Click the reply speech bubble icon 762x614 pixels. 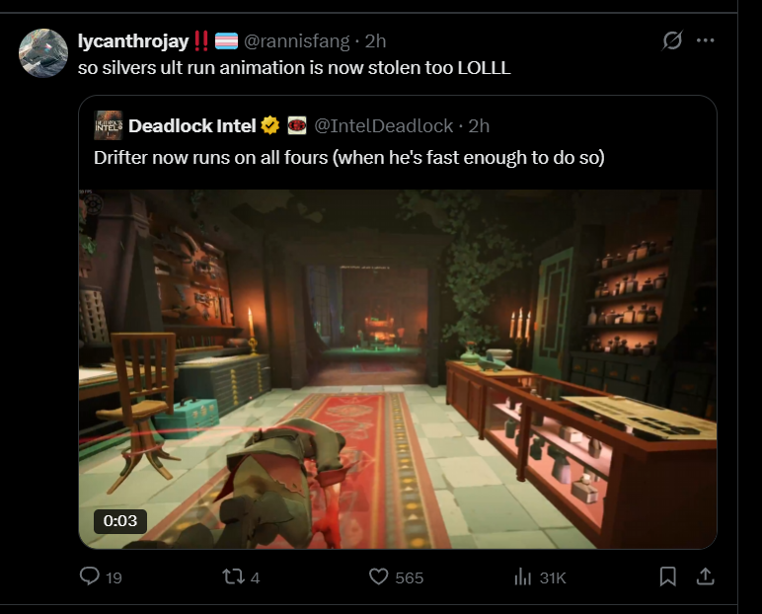click(x=90, y=576)
